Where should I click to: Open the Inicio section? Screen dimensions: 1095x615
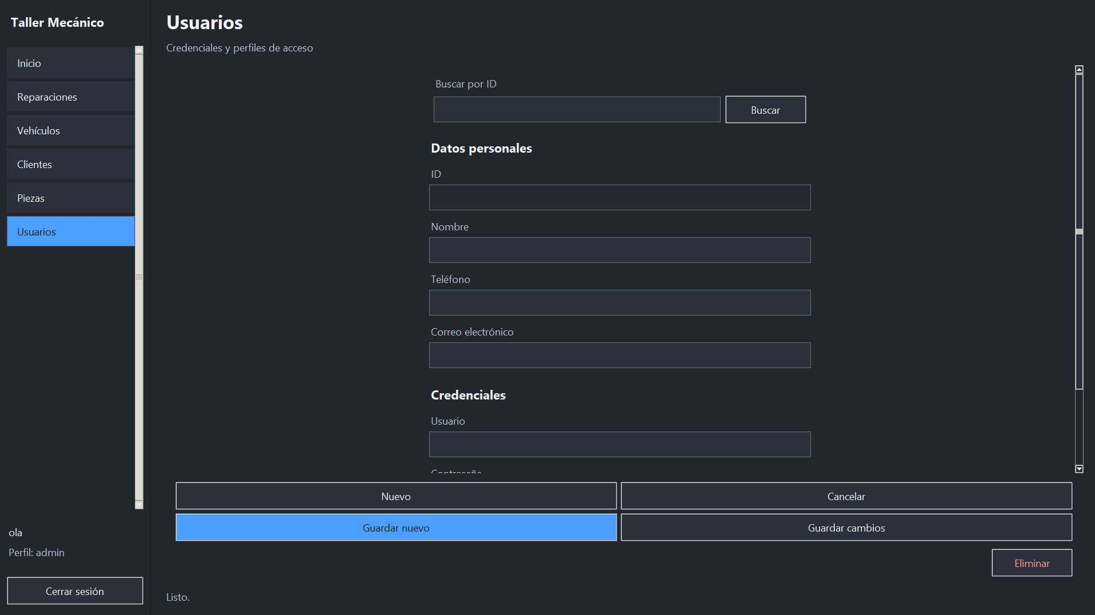(x=71, y=63)
